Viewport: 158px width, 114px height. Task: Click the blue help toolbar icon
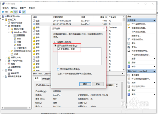coord(20,12)
